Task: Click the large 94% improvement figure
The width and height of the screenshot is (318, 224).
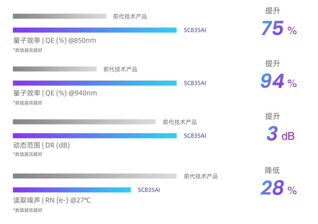Action: (279, 82)
